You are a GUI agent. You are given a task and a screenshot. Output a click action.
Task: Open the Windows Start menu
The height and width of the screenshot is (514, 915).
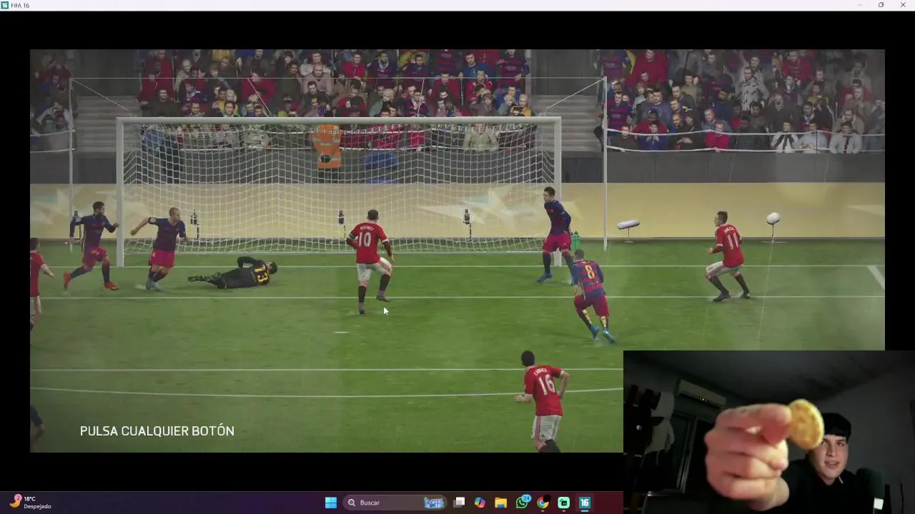coord(330,503)
